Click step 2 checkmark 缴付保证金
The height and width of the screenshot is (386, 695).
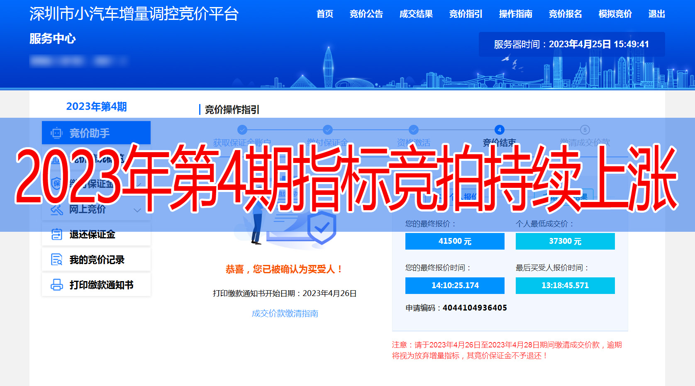pyautogui.click(x=328, y=129)
